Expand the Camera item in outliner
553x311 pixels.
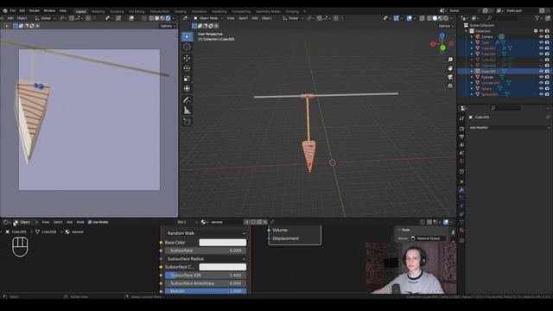[x=472, y=36]
